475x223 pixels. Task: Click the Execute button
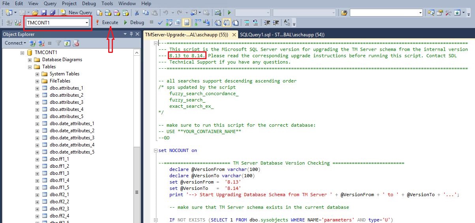[107, 22]
